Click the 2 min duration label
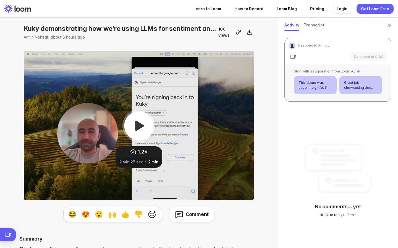398x248 pixels. coord(153,162)
